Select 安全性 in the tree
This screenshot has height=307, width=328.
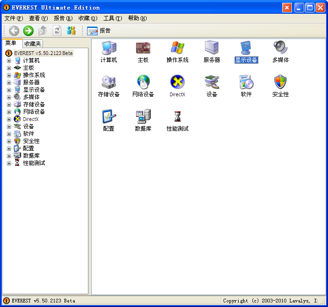click(x=31, y=141)
